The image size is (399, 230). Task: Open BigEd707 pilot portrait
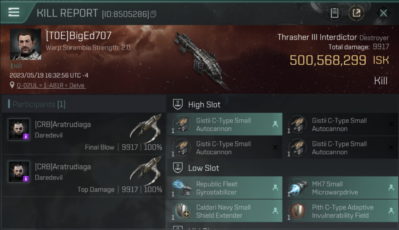(x=25, y=44)
